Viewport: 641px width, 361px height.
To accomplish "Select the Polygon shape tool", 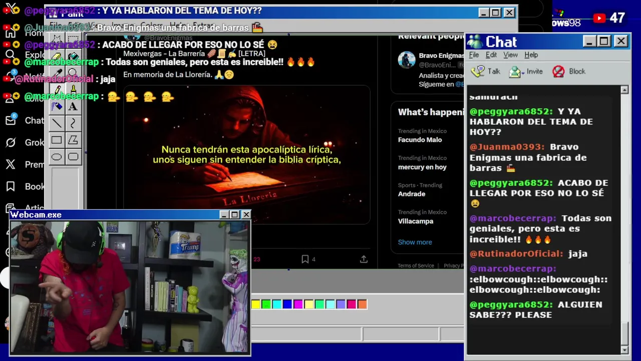I will 73,140.
